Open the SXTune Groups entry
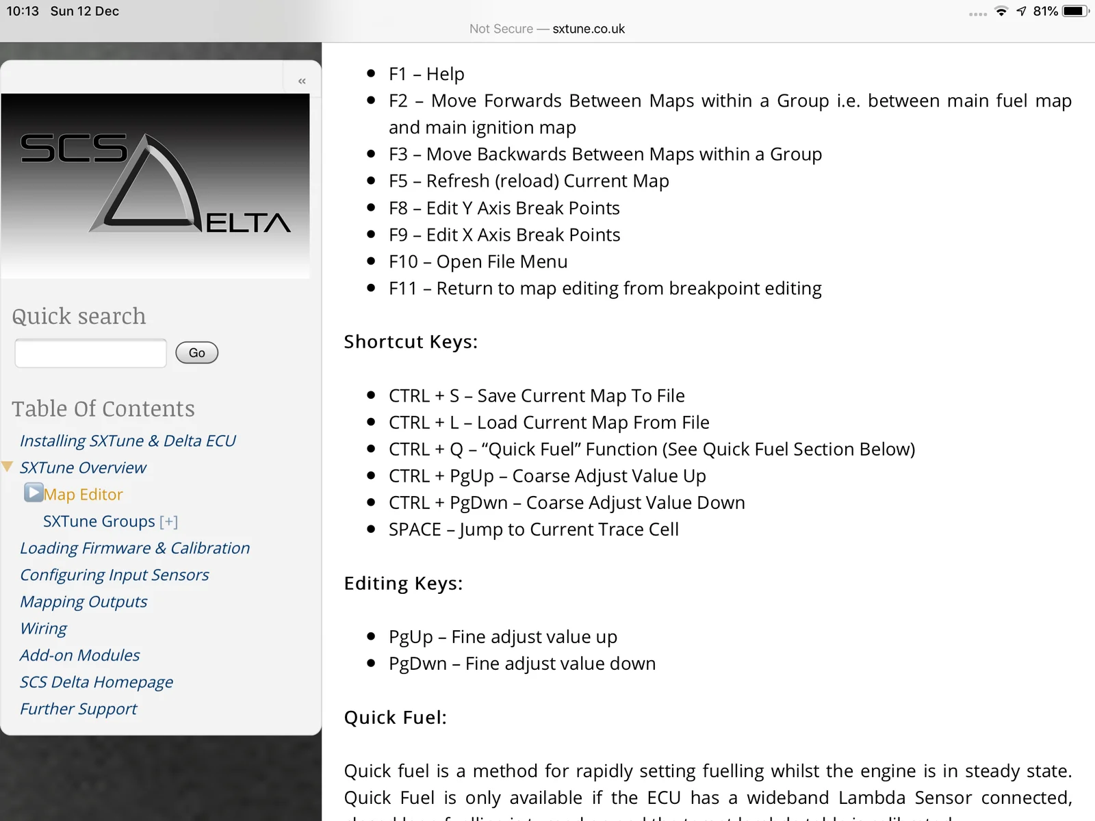This screenshot has width=1095, height=821. 99,521
